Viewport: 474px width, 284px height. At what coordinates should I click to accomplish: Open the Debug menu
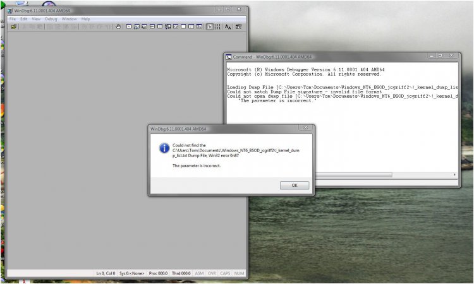51,19
